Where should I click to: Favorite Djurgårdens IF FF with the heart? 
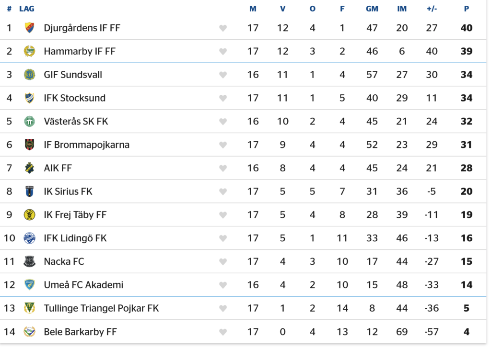223,28
